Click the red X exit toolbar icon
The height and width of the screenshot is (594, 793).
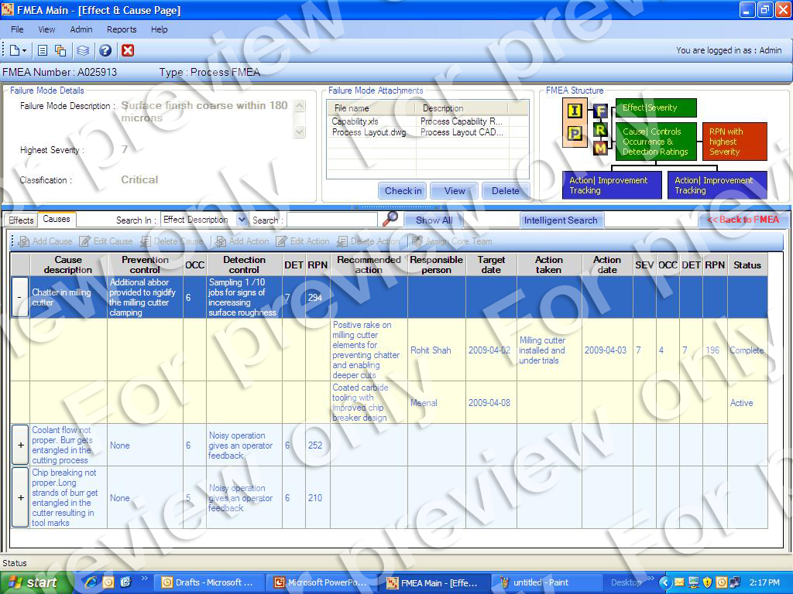point(128,50)
